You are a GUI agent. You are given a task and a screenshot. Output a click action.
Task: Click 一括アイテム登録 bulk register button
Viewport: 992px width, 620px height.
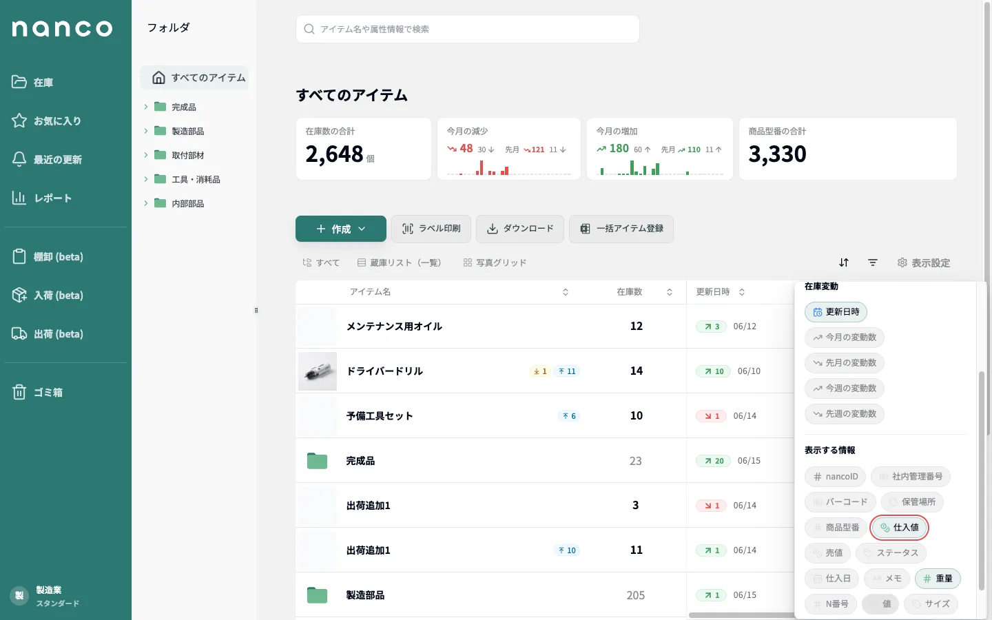tap(621, 229)
